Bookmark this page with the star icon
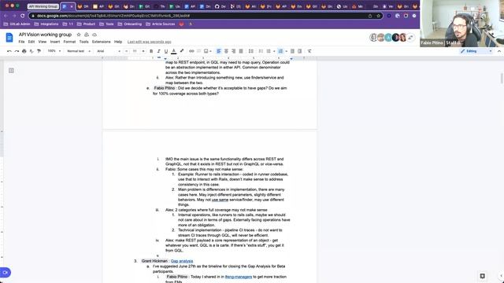 pos(378,16)
